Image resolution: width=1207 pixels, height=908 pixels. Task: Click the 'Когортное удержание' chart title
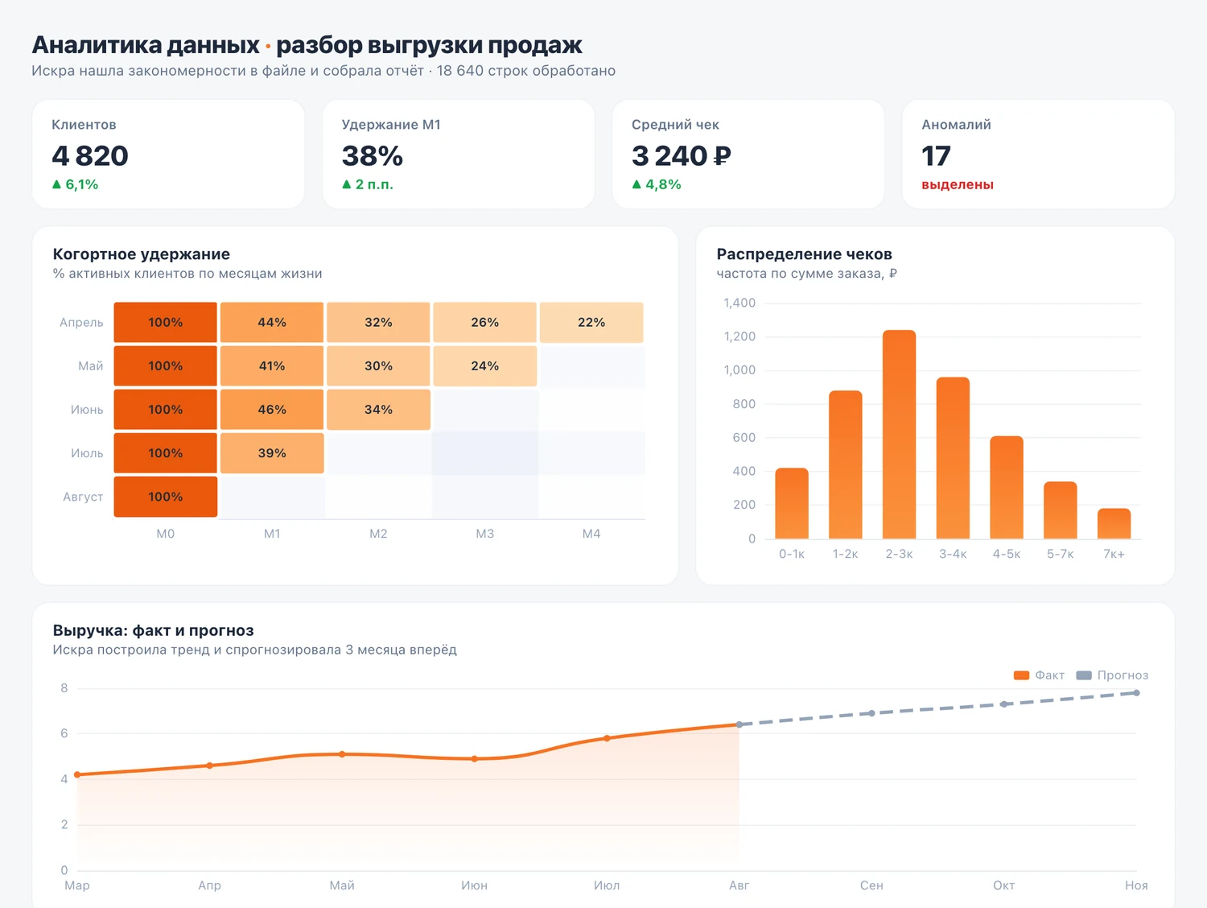click(x=142, y=254)
